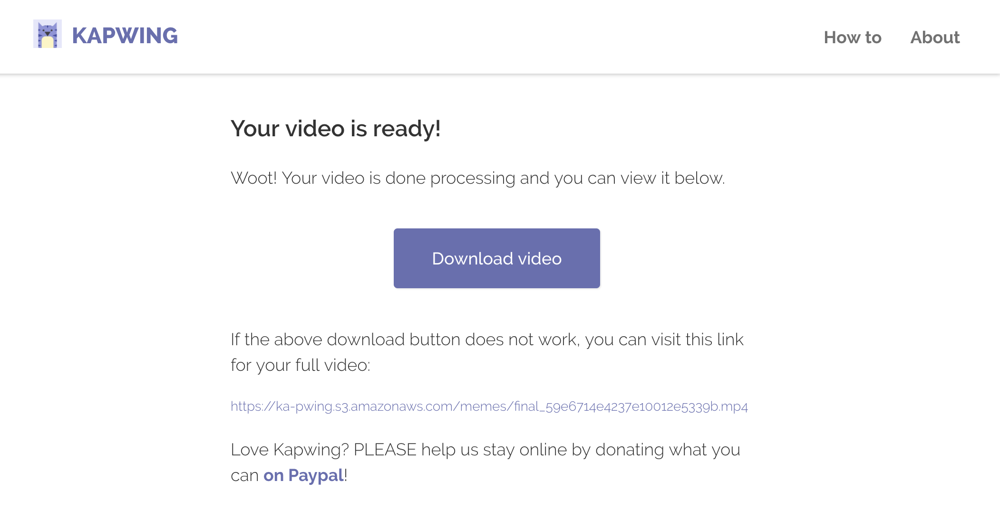Open the amazonaws.com mp4 video link
Image resolution: width=1000 pixels, height=519 pixels.
point(489,406)
